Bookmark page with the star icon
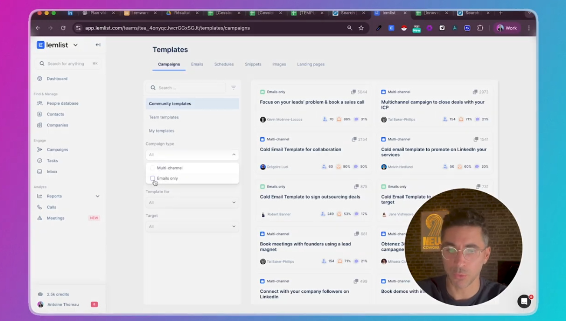566x321 pixels. [x=361, y=28]
